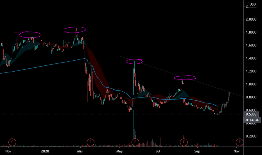The height and width of the screenshot is (155, 262).
Task: Click the Sep time axis label
Action: [x=197, y=151]
